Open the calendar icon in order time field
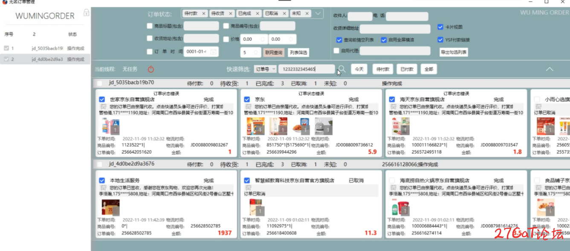The height and width of the screenshot is (251, 570). coord(213,52)
